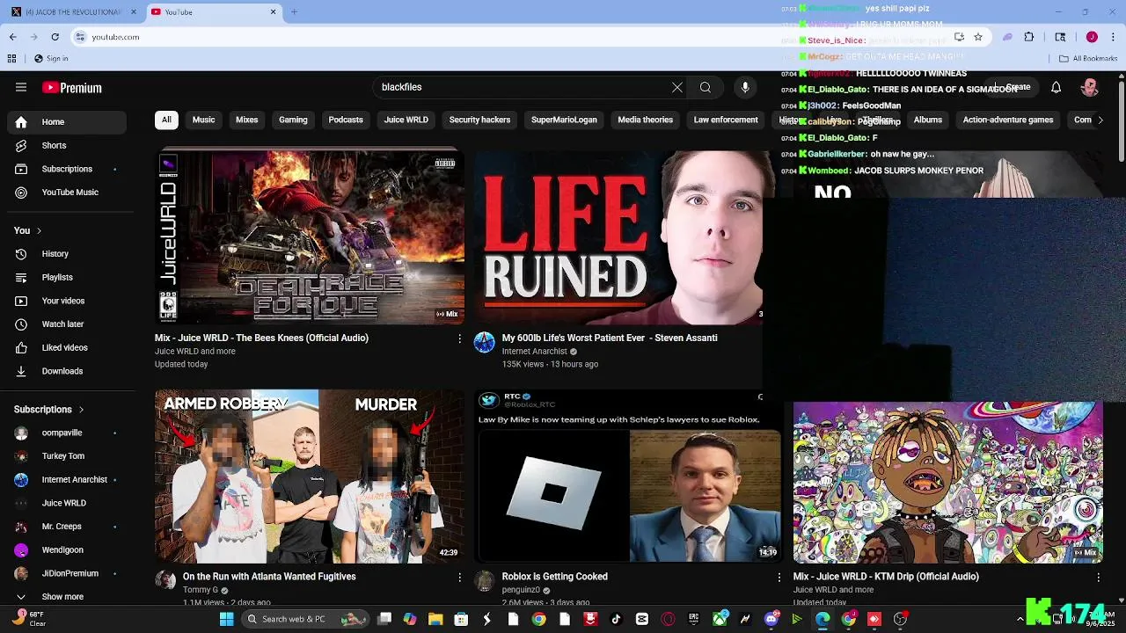The image size is (1126, 633).
Task: Select the Security hackers filter chip
Action: pos(479,120)
